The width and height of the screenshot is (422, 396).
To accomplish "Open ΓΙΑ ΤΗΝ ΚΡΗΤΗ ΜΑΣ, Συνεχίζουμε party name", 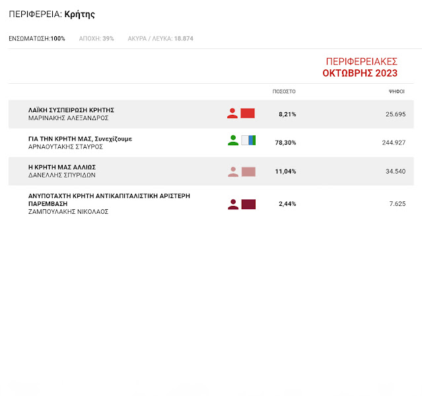I will tap(80, 139).
